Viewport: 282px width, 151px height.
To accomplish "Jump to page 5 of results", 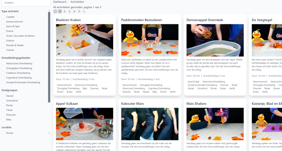I will pos(79,11).
